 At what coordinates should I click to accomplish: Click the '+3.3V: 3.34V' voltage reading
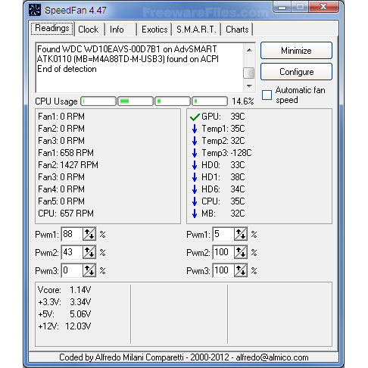pos(64,302)
